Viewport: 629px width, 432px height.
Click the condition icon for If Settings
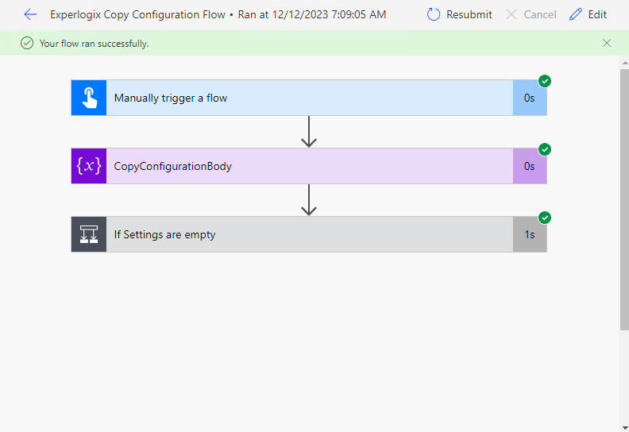pos(89,234)
